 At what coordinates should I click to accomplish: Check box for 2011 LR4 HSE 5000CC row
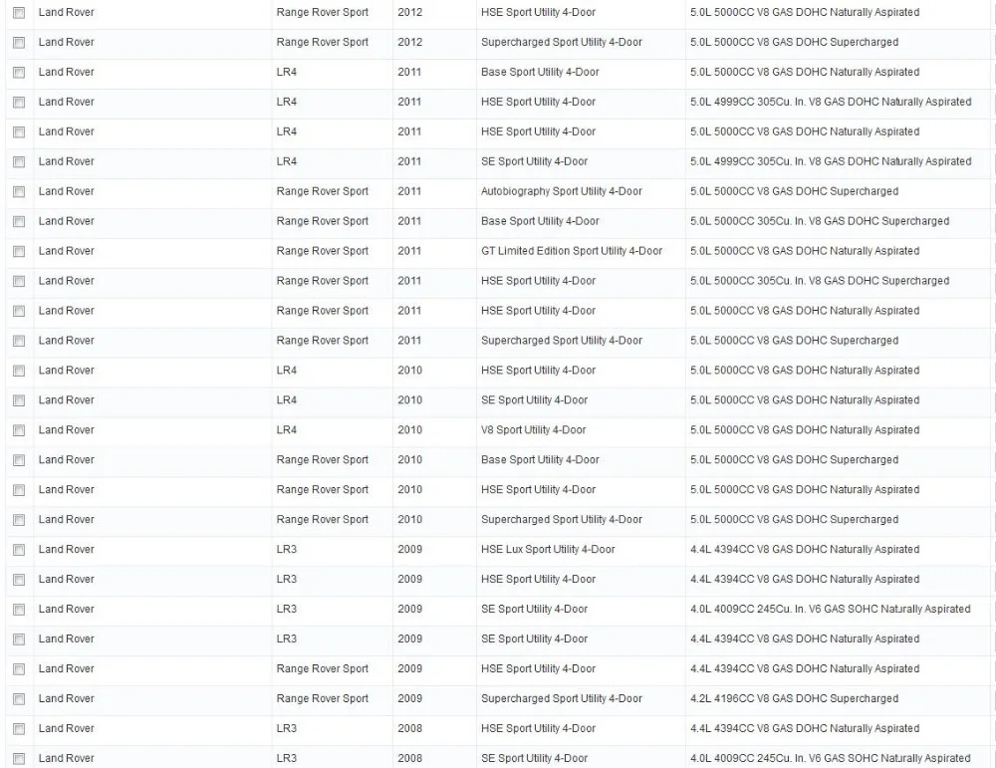click(x=19, y=132)
